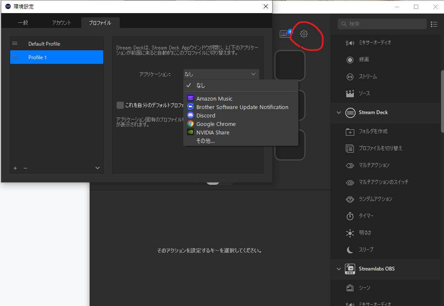Grab the drag handle of Profile 1
The image size is (444, 306).
point(15,57)
